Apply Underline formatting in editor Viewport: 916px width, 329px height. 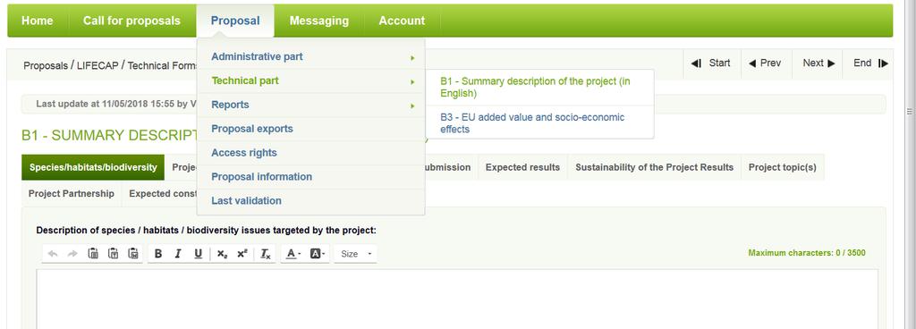[198, 254]
